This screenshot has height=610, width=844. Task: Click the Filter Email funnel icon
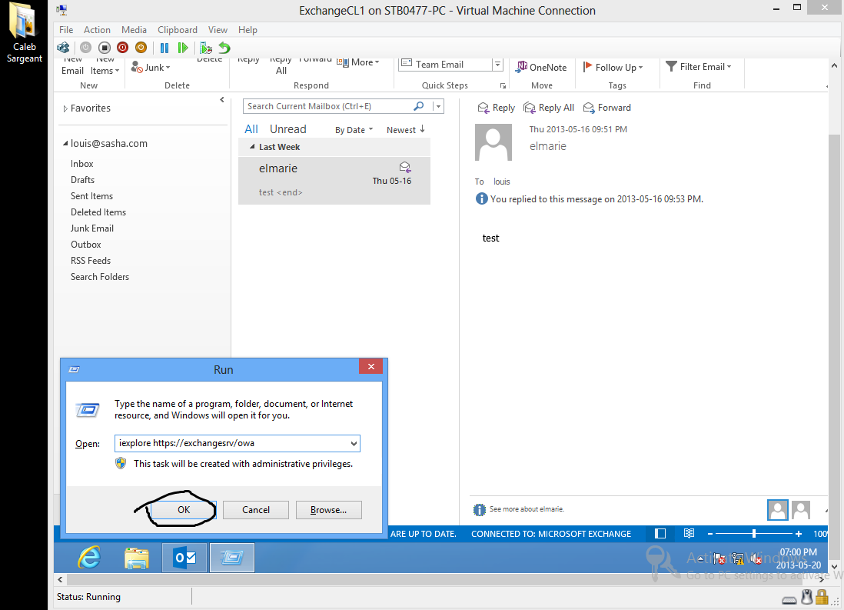(x=671, y=66)
